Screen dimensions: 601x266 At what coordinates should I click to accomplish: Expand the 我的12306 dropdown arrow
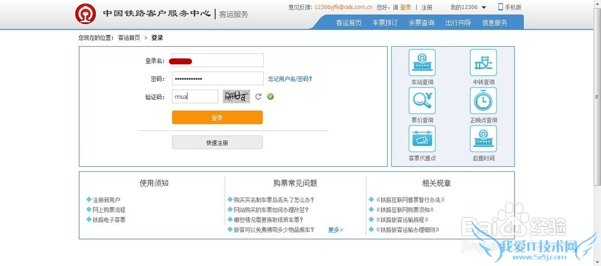(x=484, y=7)
